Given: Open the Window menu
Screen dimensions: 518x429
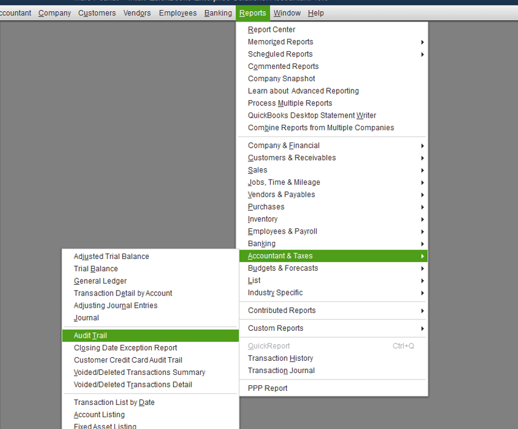Looking at the screenshot, I should (x=287, y=13).
